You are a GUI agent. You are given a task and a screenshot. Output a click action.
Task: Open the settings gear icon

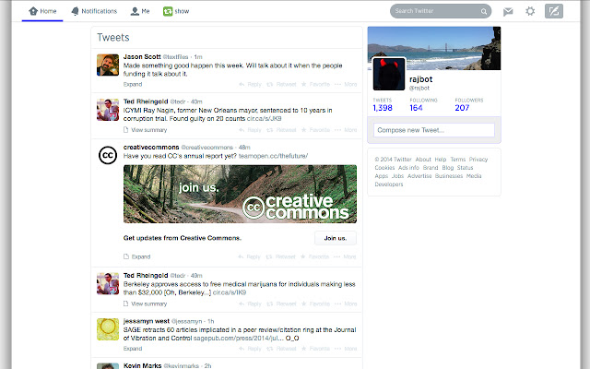[530, 11]
